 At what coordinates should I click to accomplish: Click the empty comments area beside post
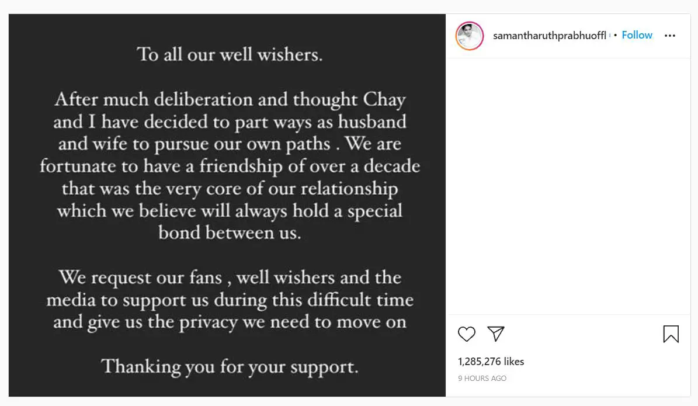[x=568, y=186]
